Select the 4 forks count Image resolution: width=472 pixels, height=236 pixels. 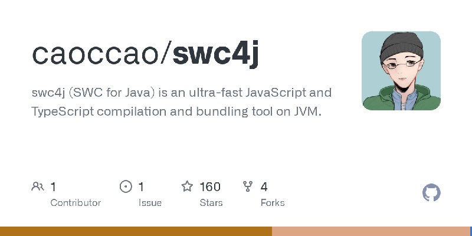(264, 187)
